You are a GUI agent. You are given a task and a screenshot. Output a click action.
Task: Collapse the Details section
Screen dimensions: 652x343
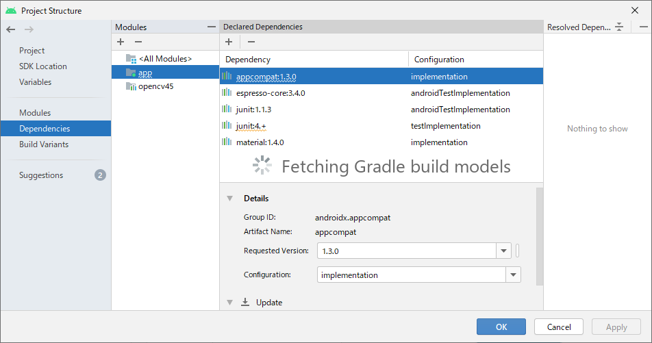[x=229, y=199]
